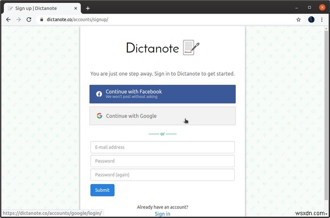Close the Sign up | Dictanote tab
330x218 pixels.
point(75,8)
